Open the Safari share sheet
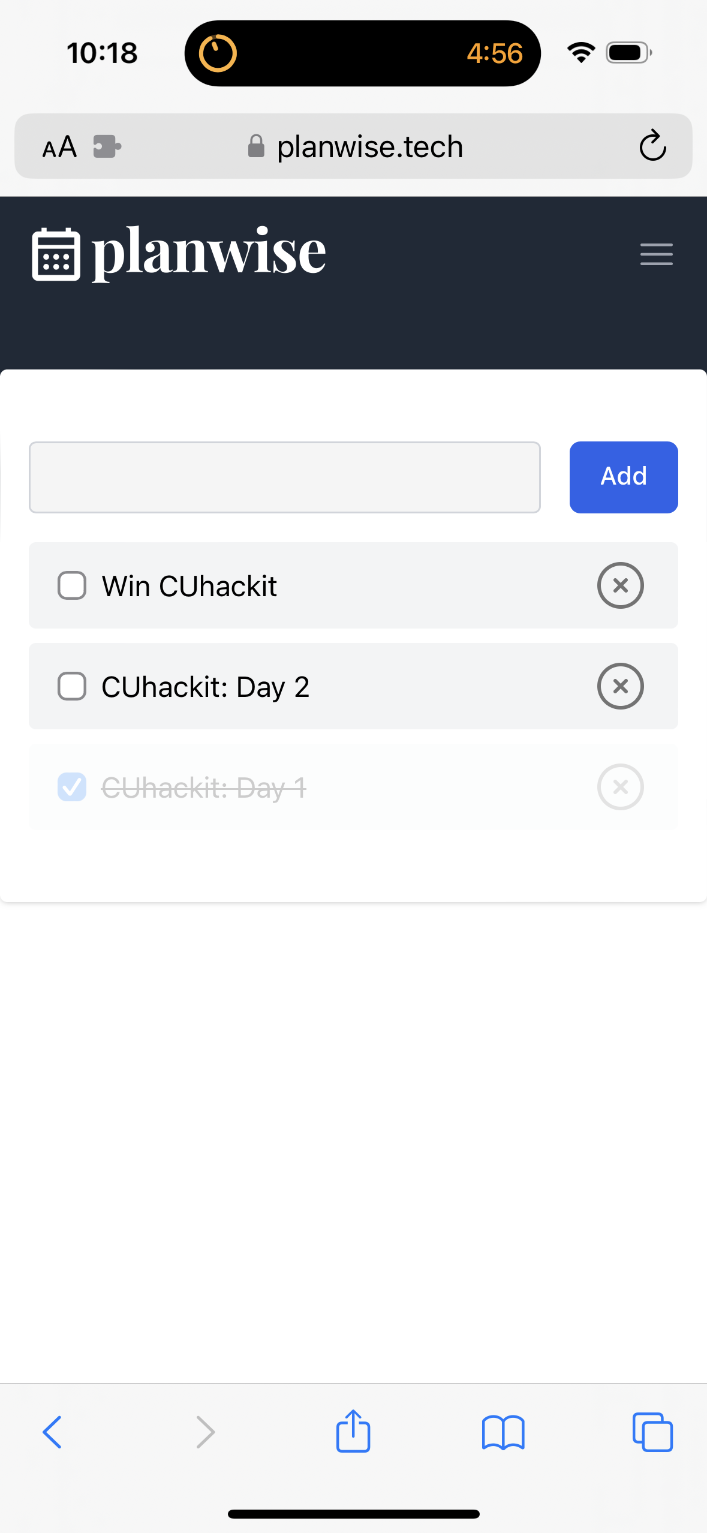This screenshot has width=707, height=1533. pyautogui.click(x=353, y=1430)
